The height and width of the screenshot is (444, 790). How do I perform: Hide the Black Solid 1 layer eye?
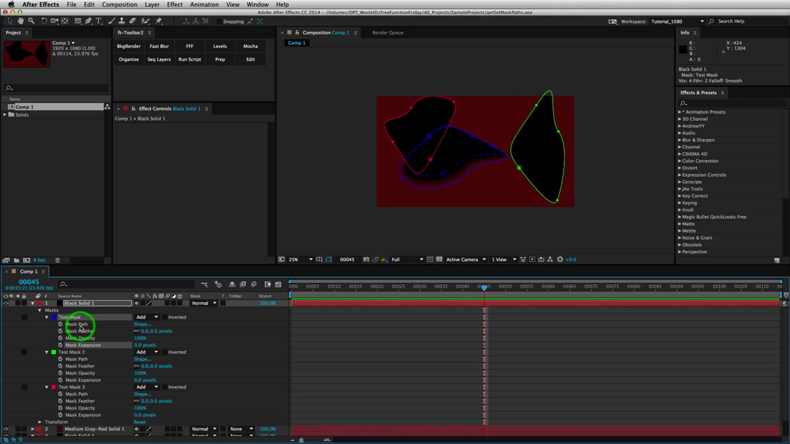coord(6,303)
